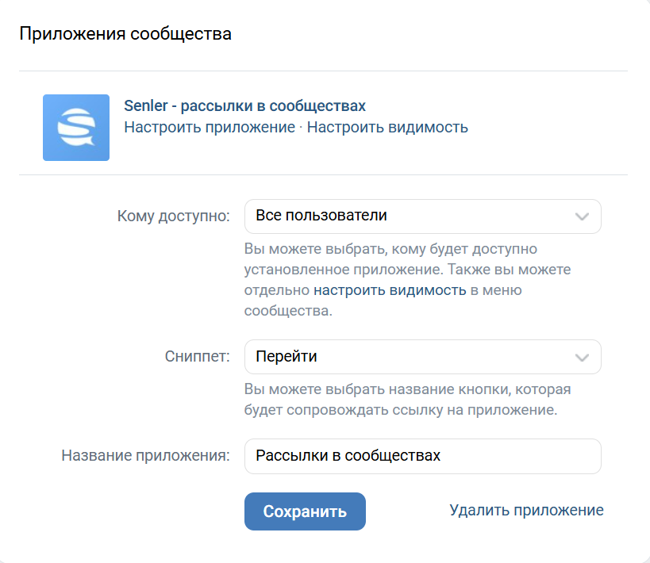Viewport: 650px width, 563px height.
Task: Expand the 'Кому доступно' dropdown chevron arrow
Action: click(583, 216)
